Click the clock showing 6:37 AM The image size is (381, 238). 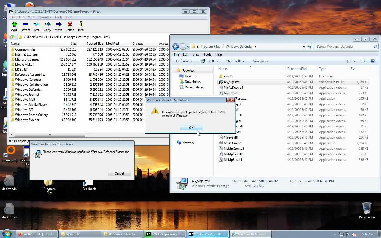[x=368, y=234]
